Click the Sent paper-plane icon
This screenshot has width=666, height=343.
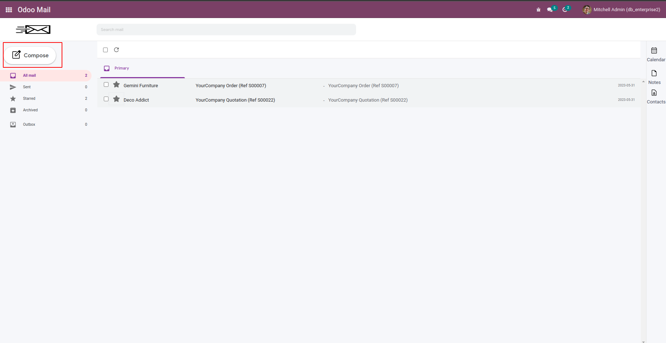click(x=13, y=87)
